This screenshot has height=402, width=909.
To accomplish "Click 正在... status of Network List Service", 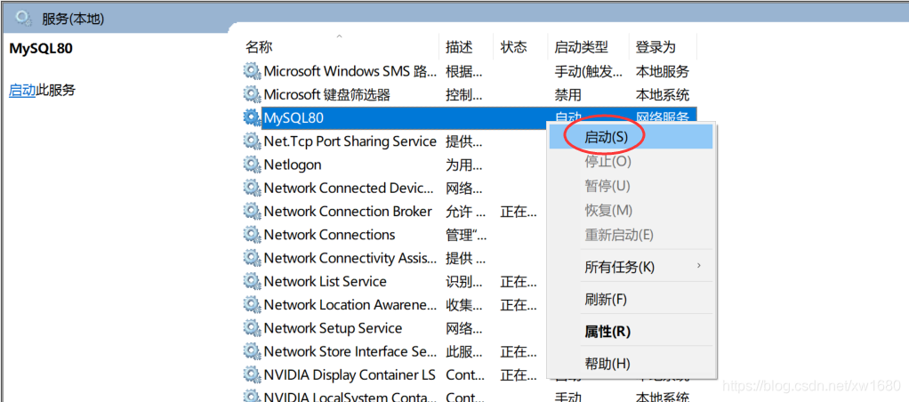I will (x=519, y=281).
